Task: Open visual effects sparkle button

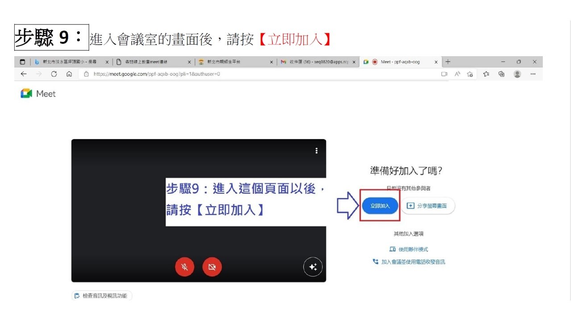Action: (x=313, y=267)
